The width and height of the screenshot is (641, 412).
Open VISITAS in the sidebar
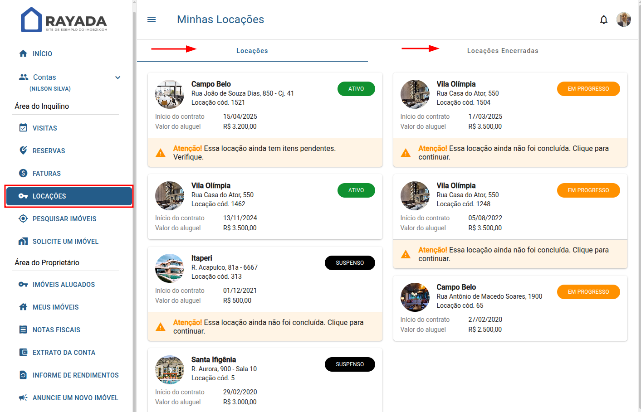click(45, 128)
